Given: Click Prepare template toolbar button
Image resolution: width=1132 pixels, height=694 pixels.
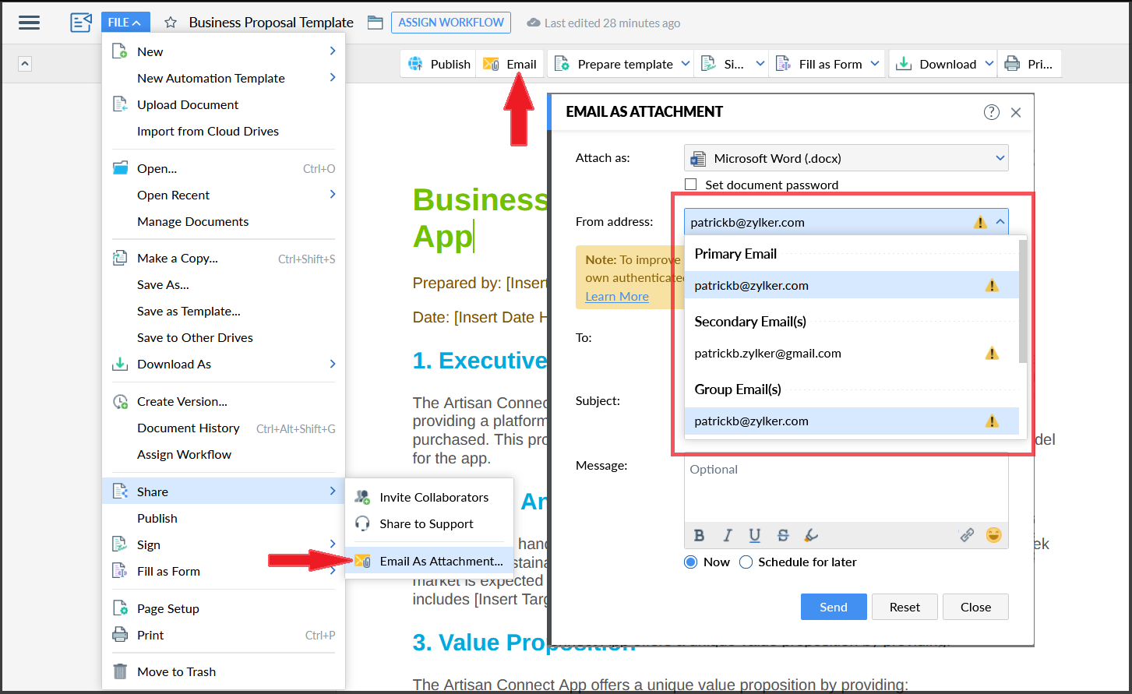Looking at the screenshot, I should tap(615, 64).
